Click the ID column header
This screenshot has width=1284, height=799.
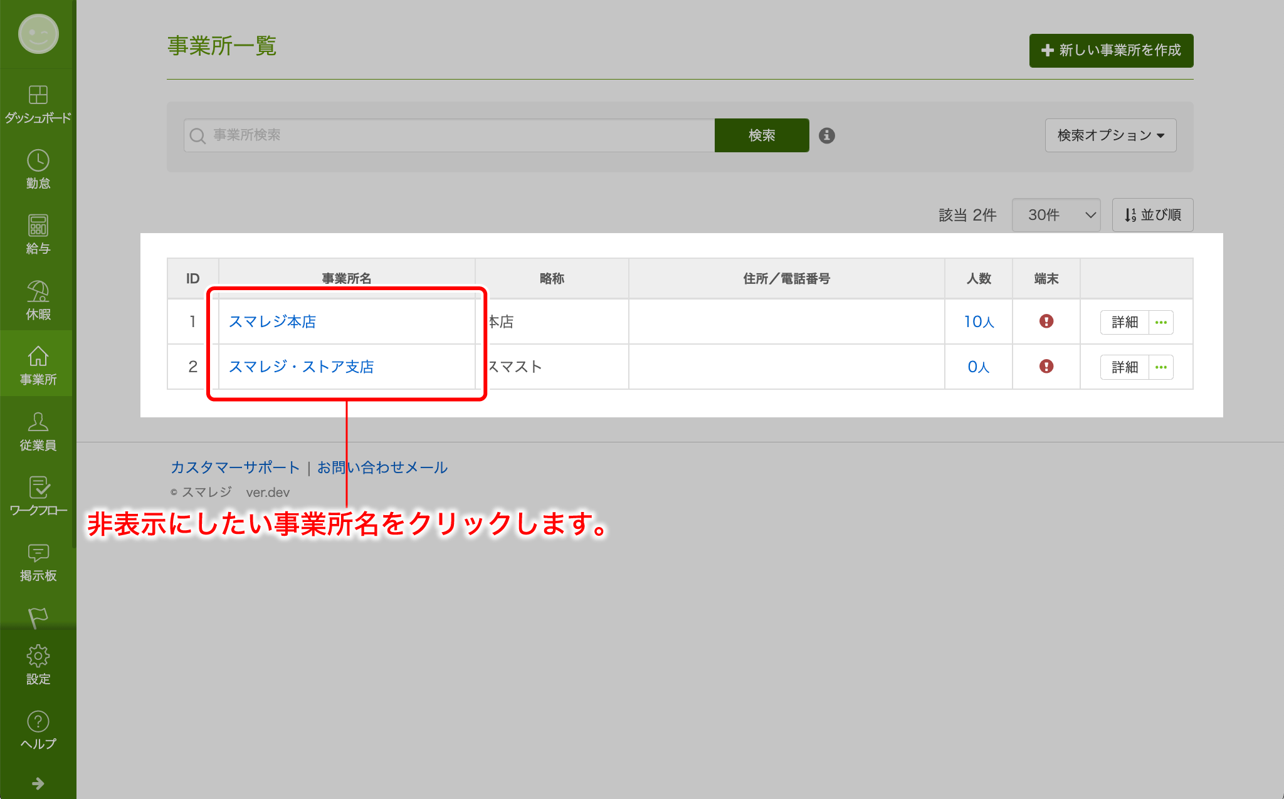click(x=192, y=278)
